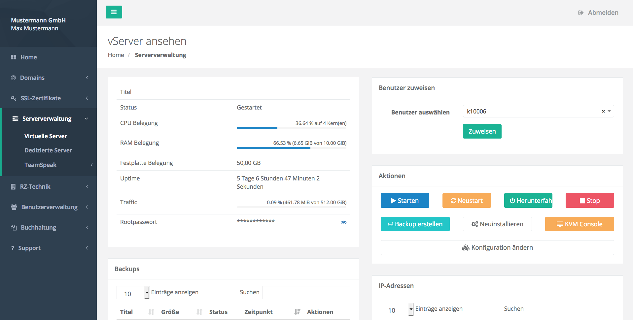Screen dimensions: 633x320
Task: Expand the TeamSpeak submenu chevron
Action: (91, 165)
